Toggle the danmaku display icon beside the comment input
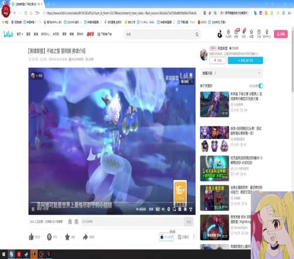The height and width of the screenshot is (259, 294). tap(70, 222)
